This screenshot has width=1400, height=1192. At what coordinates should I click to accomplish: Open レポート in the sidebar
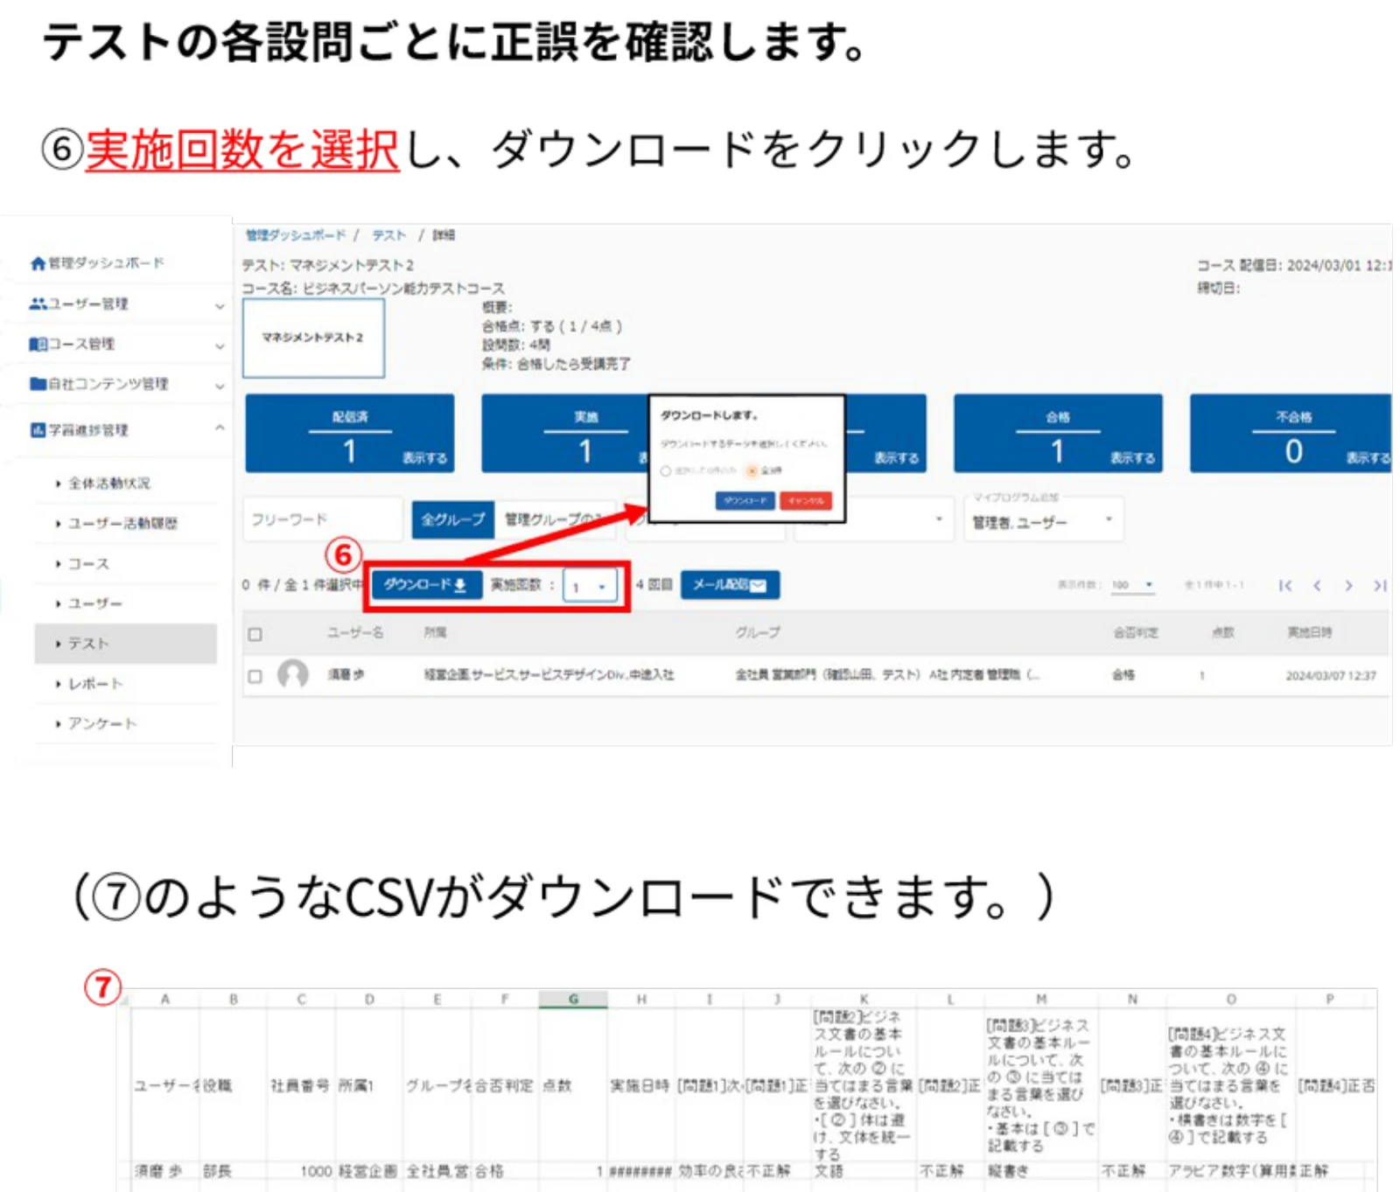click(x=95, y=683)
